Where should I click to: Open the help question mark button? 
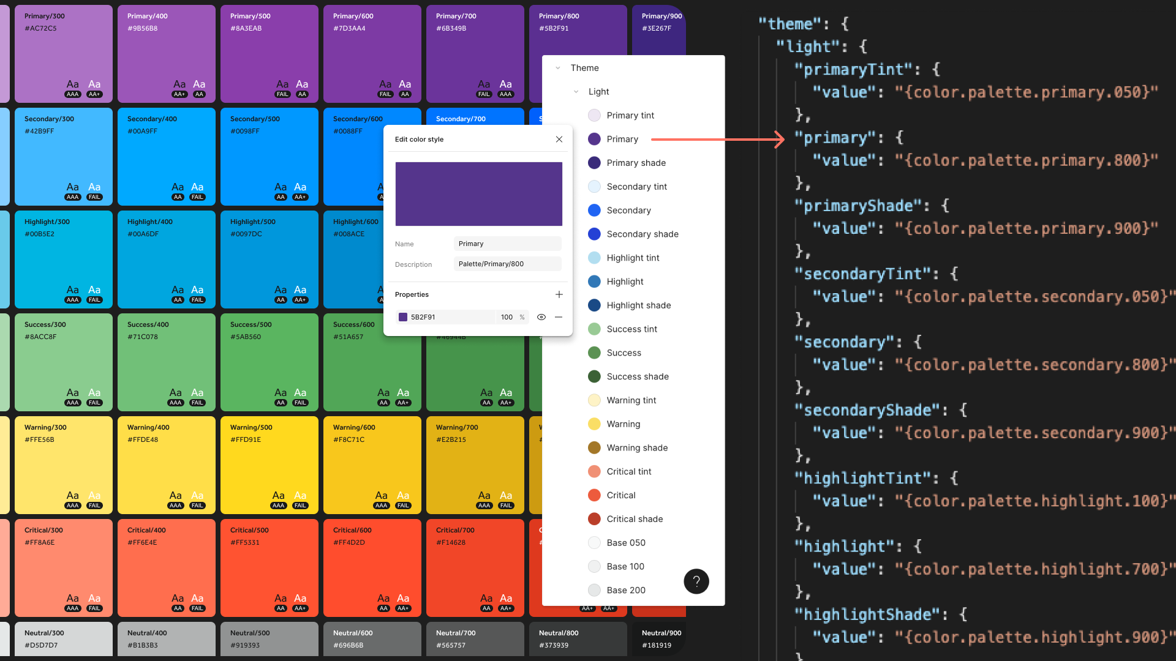[696, 581]
